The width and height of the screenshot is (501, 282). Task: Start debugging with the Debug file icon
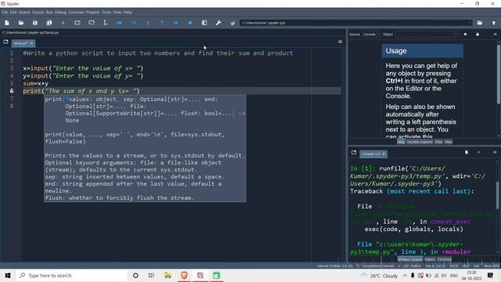click(x=120, y=23)
